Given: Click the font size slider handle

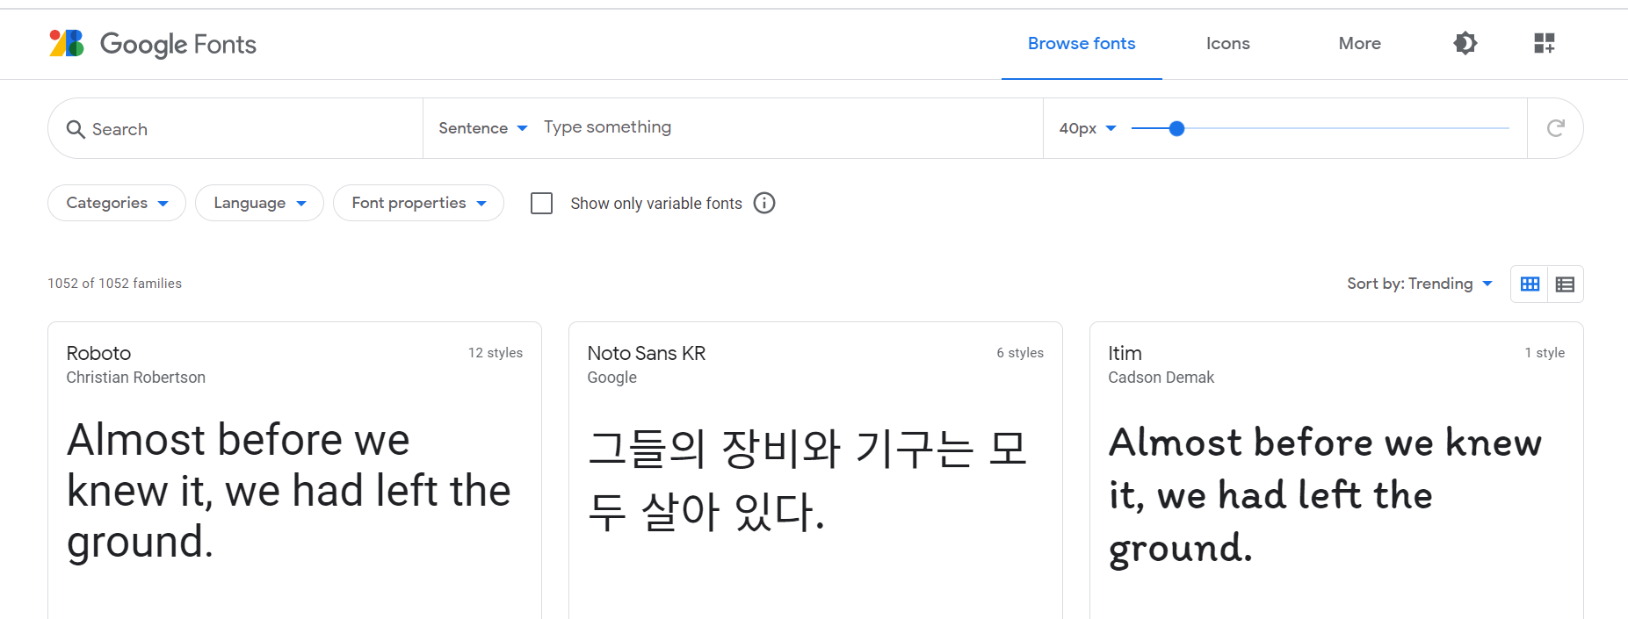Looking at the screenshot, I should [x=1177, y=128].
